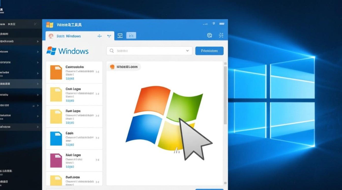
Task: Click the magnifier icon in the search box
Action: [111, 51]
